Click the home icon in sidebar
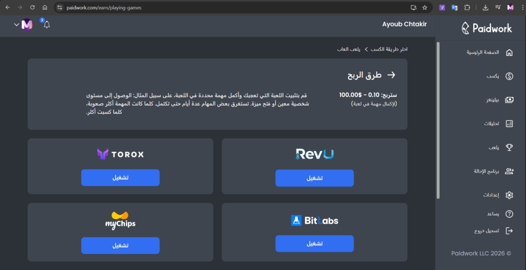The width and height of the screenshot is (526, 270). [509, 53]
